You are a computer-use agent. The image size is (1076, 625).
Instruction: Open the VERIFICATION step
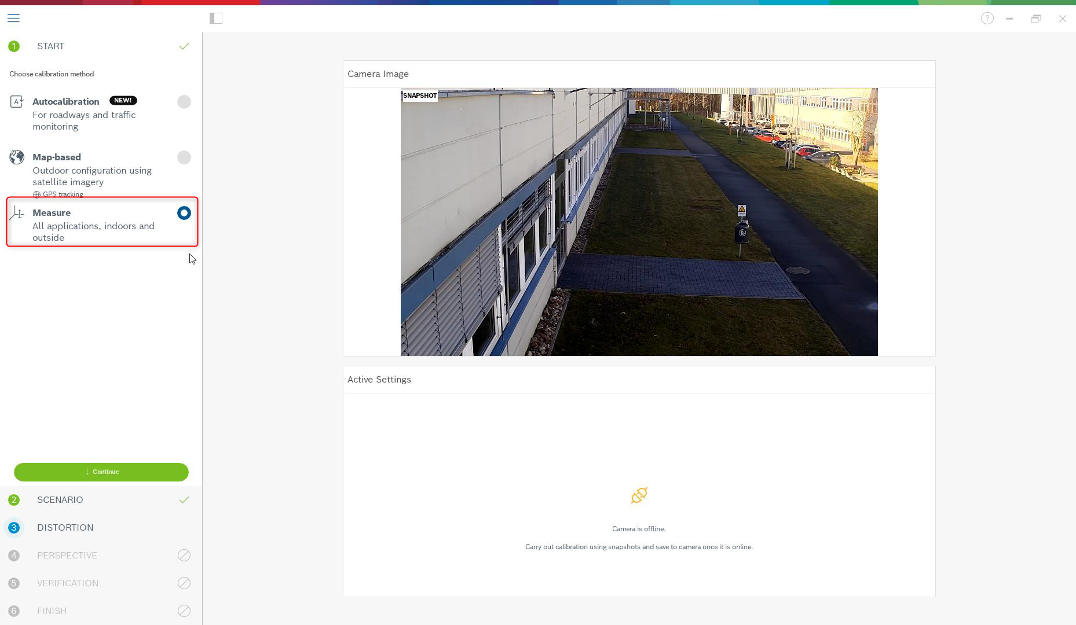[68, 583]
